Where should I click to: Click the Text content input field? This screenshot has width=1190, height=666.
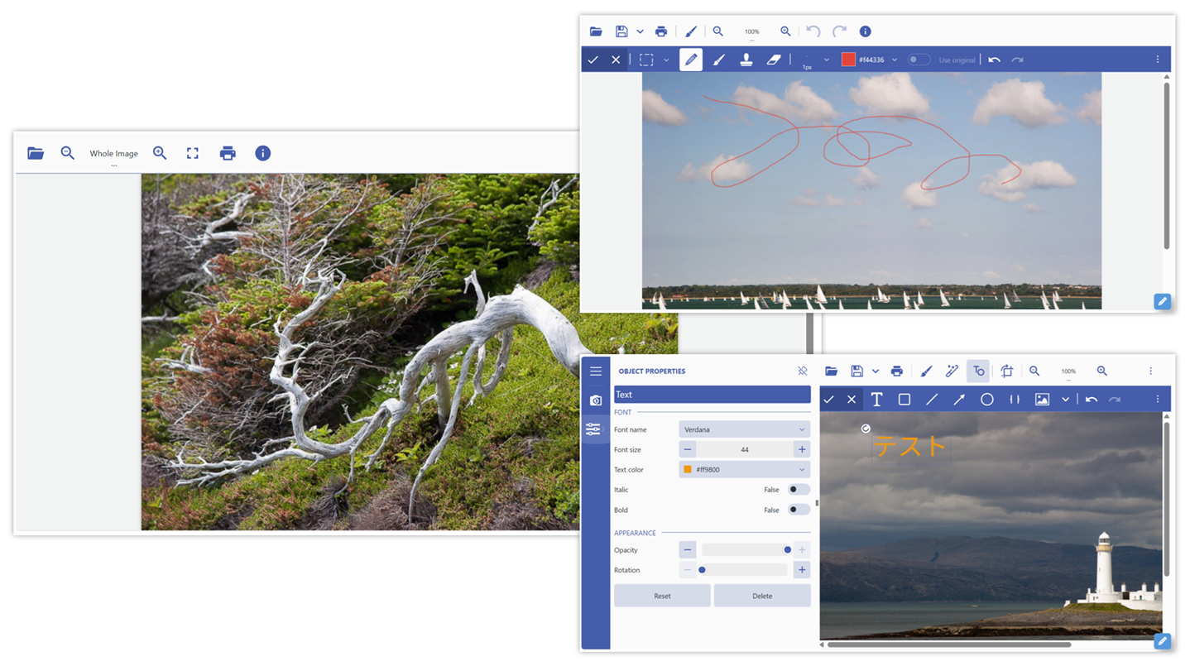[x=712, y=395]
